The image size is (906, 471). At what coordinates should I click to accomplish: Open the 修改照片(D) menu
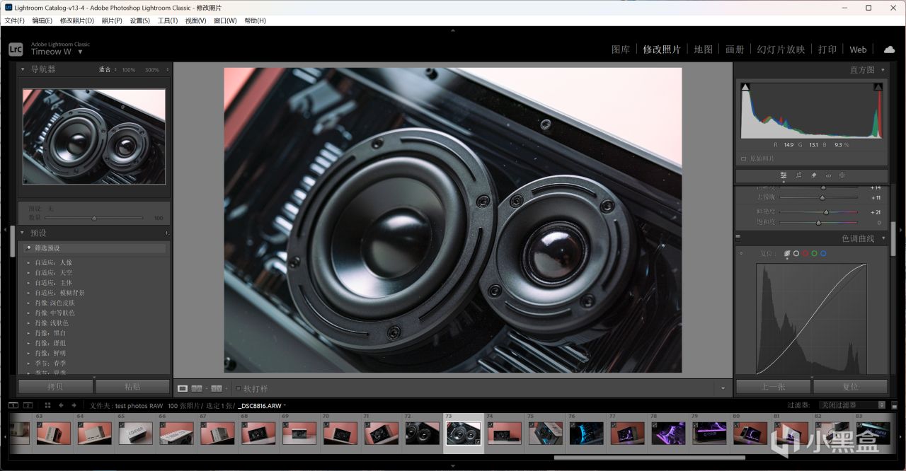pos(77,21)
